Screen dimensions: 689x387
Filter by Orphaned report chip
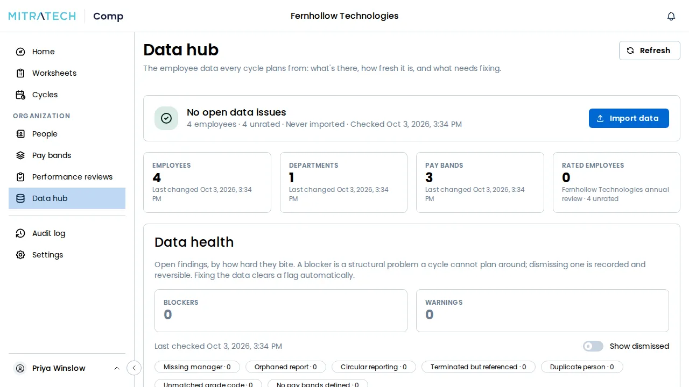286,367
